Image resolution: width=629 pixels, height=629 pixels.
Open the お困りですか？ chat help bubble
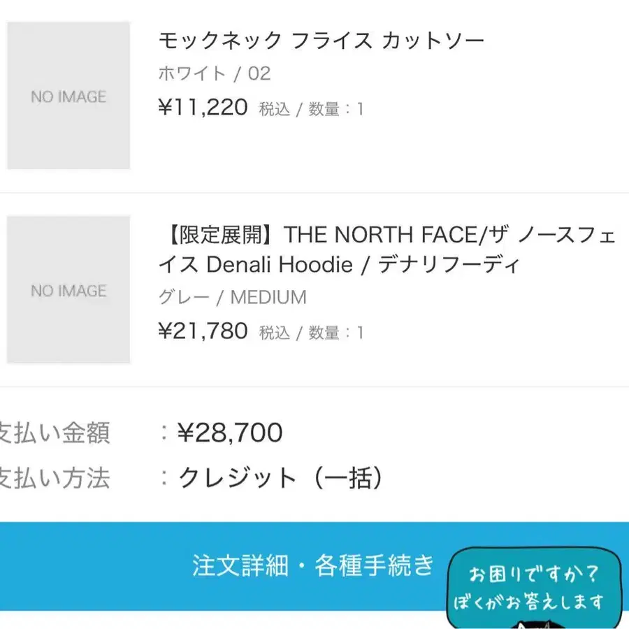(535, 574)
